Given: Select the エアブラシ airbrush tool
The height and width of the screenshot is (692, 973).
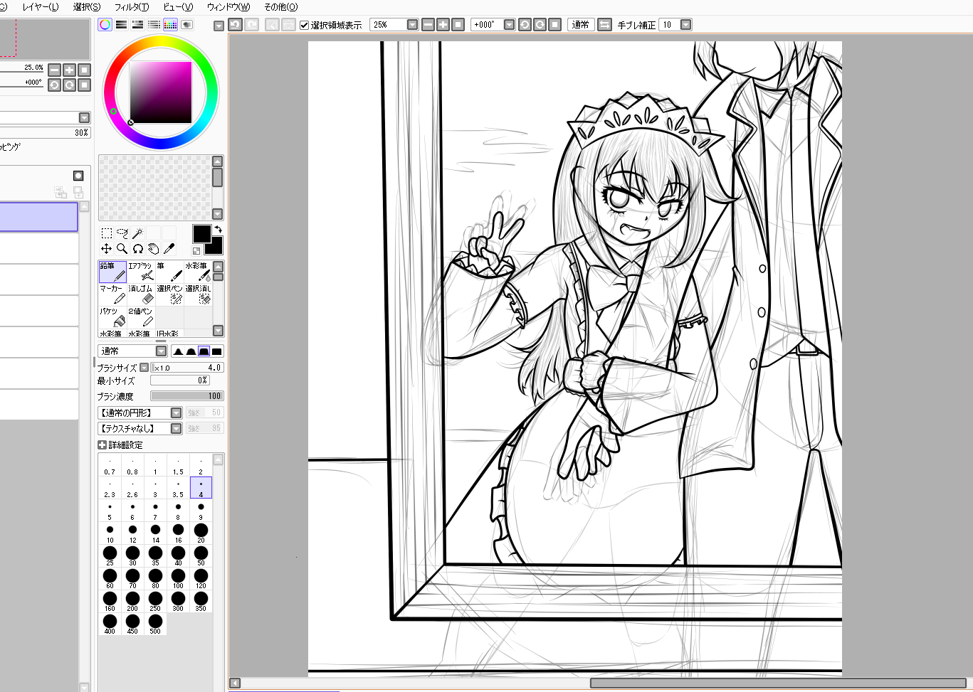Looking at the screenshot, I should (x=141, y=272).
